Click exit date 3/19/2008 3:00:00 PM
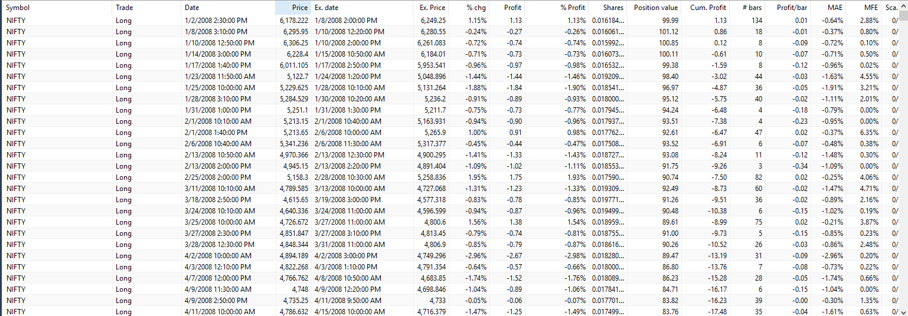Image resolution: width=908 pixels, height=316 pixels. (x=348, y=200)
